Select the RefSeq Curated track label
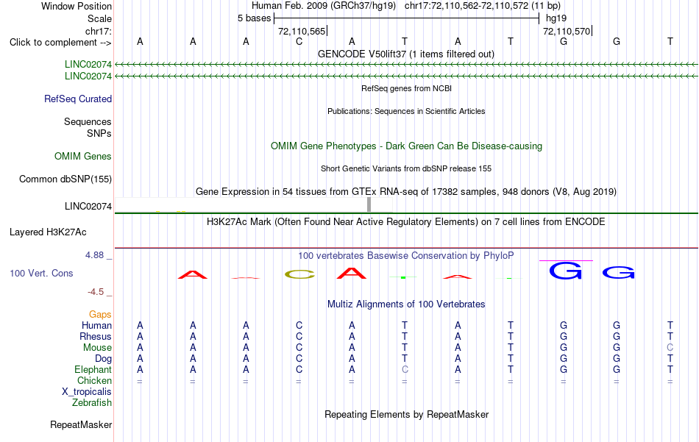This screenshot has width=699, height=442. [78, 99]
